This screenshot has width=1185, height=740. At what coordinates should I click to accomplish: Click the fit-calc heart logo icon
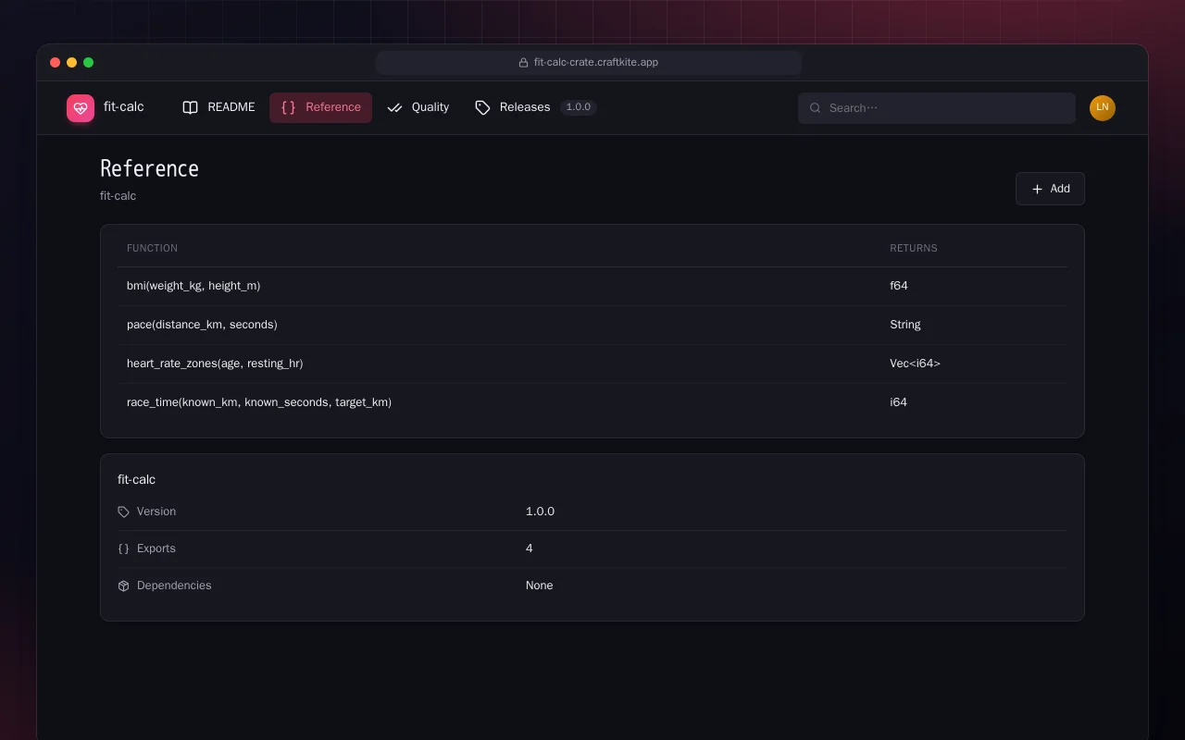81,108
